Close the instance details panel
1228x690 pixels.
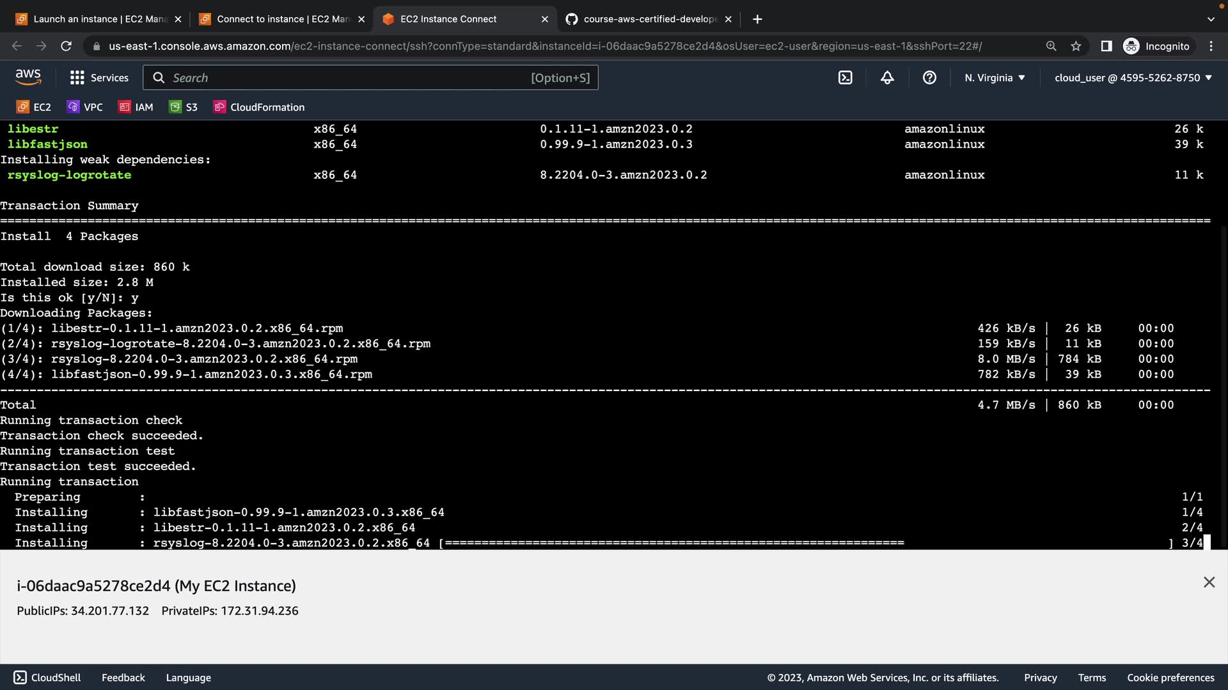(x=1209, y=583)
